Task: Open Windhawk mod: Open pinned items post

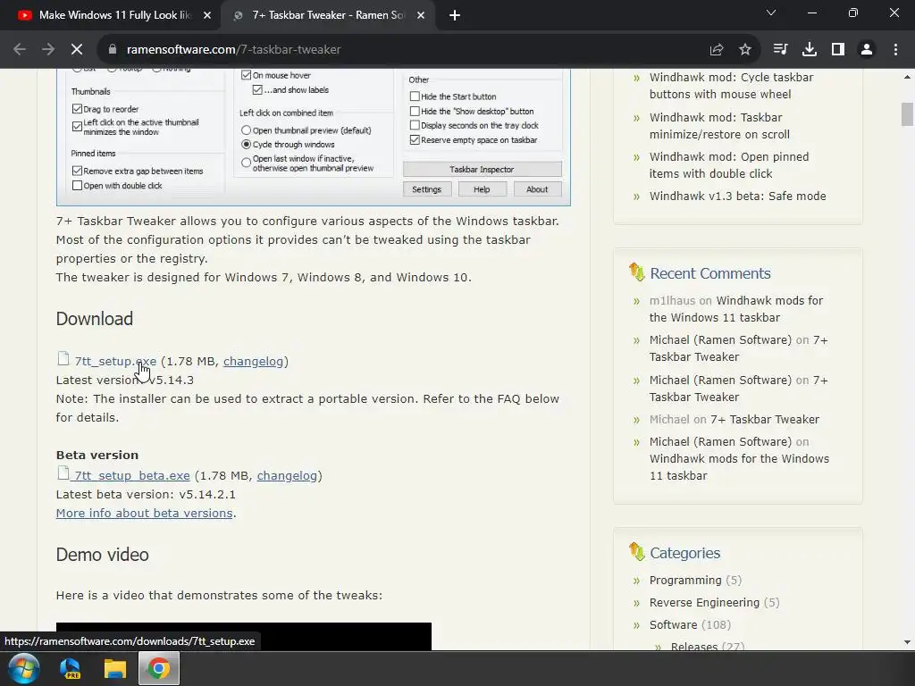Action: click(729, 165)
